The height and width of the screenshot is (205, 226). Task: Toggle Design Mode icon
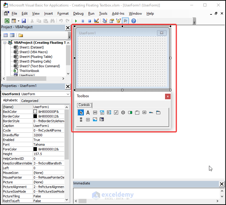coord(96,21)
